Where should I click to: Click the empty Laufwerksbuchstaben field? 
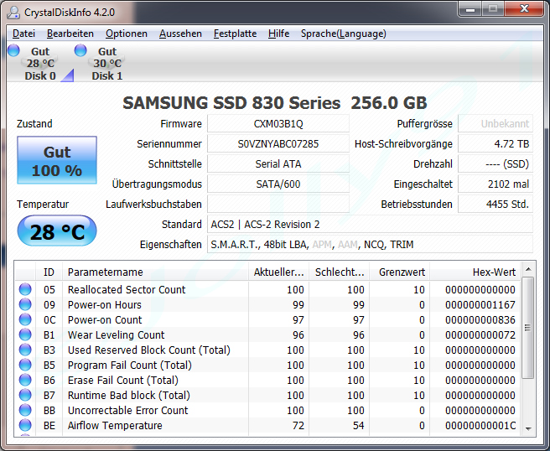coord(278,204)
